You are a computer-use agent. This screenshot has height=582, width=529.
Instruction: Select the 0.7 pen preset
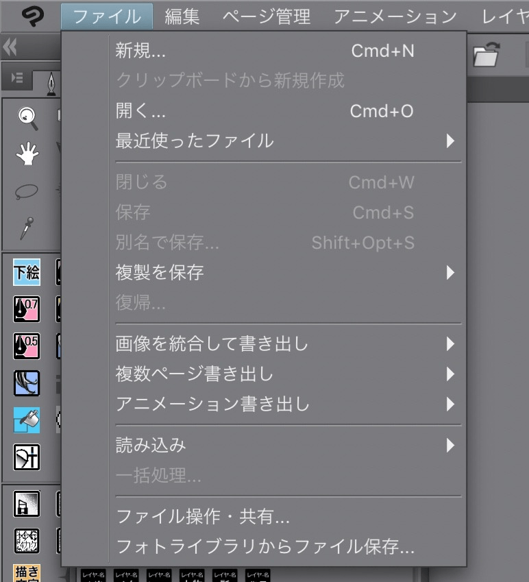pos(27,309)
